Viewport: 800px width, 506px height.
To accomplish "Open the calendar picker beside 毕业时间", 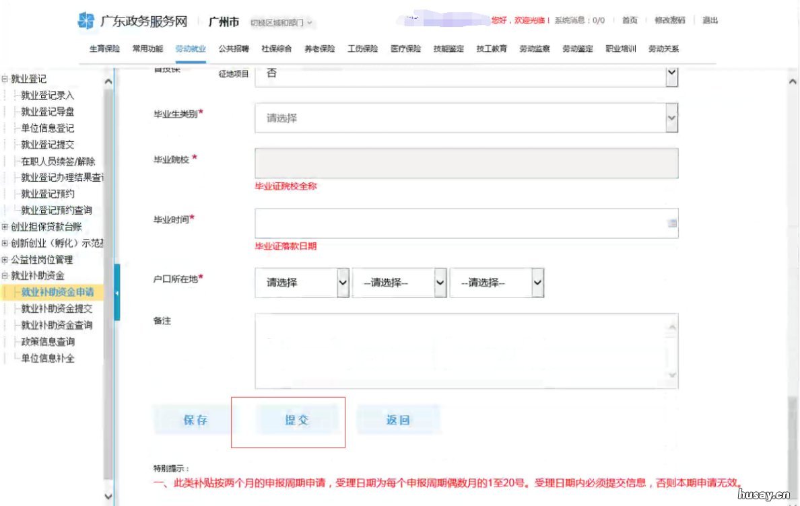I will (x=671, y=223).
